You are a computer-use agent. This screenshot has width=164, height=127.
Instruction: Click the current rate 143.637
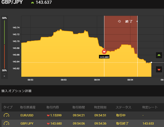tap(44, 2)
